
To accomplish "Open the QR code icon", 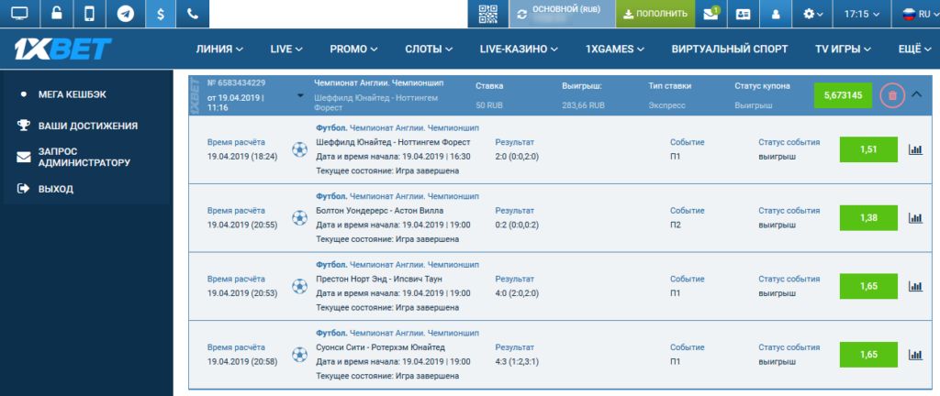I will (488, 14).
